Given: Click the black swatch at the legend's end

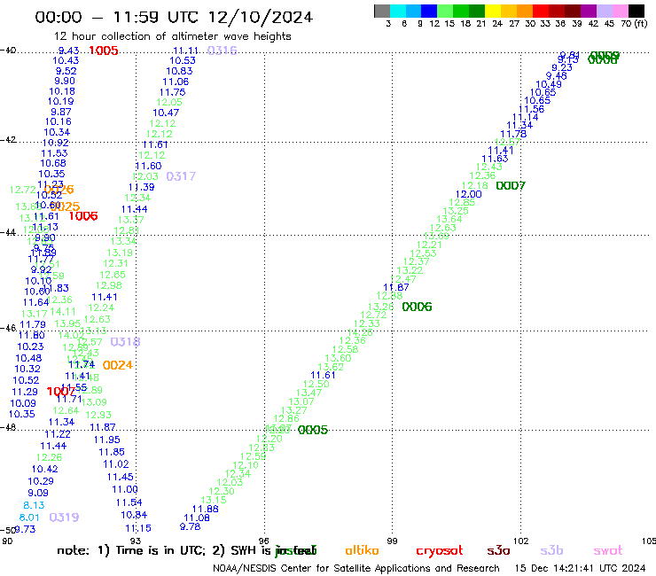Looking at the screenshot, I should [636, 11].
